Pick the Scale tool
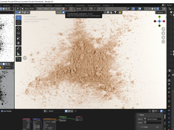This screenshot has width=174, height=130. click(18, 38)
